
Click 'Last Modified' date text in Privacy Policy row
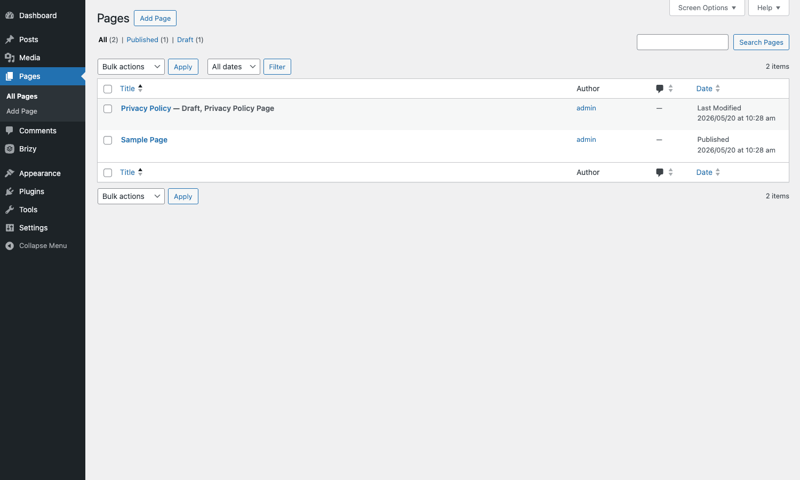click(719, 108)
